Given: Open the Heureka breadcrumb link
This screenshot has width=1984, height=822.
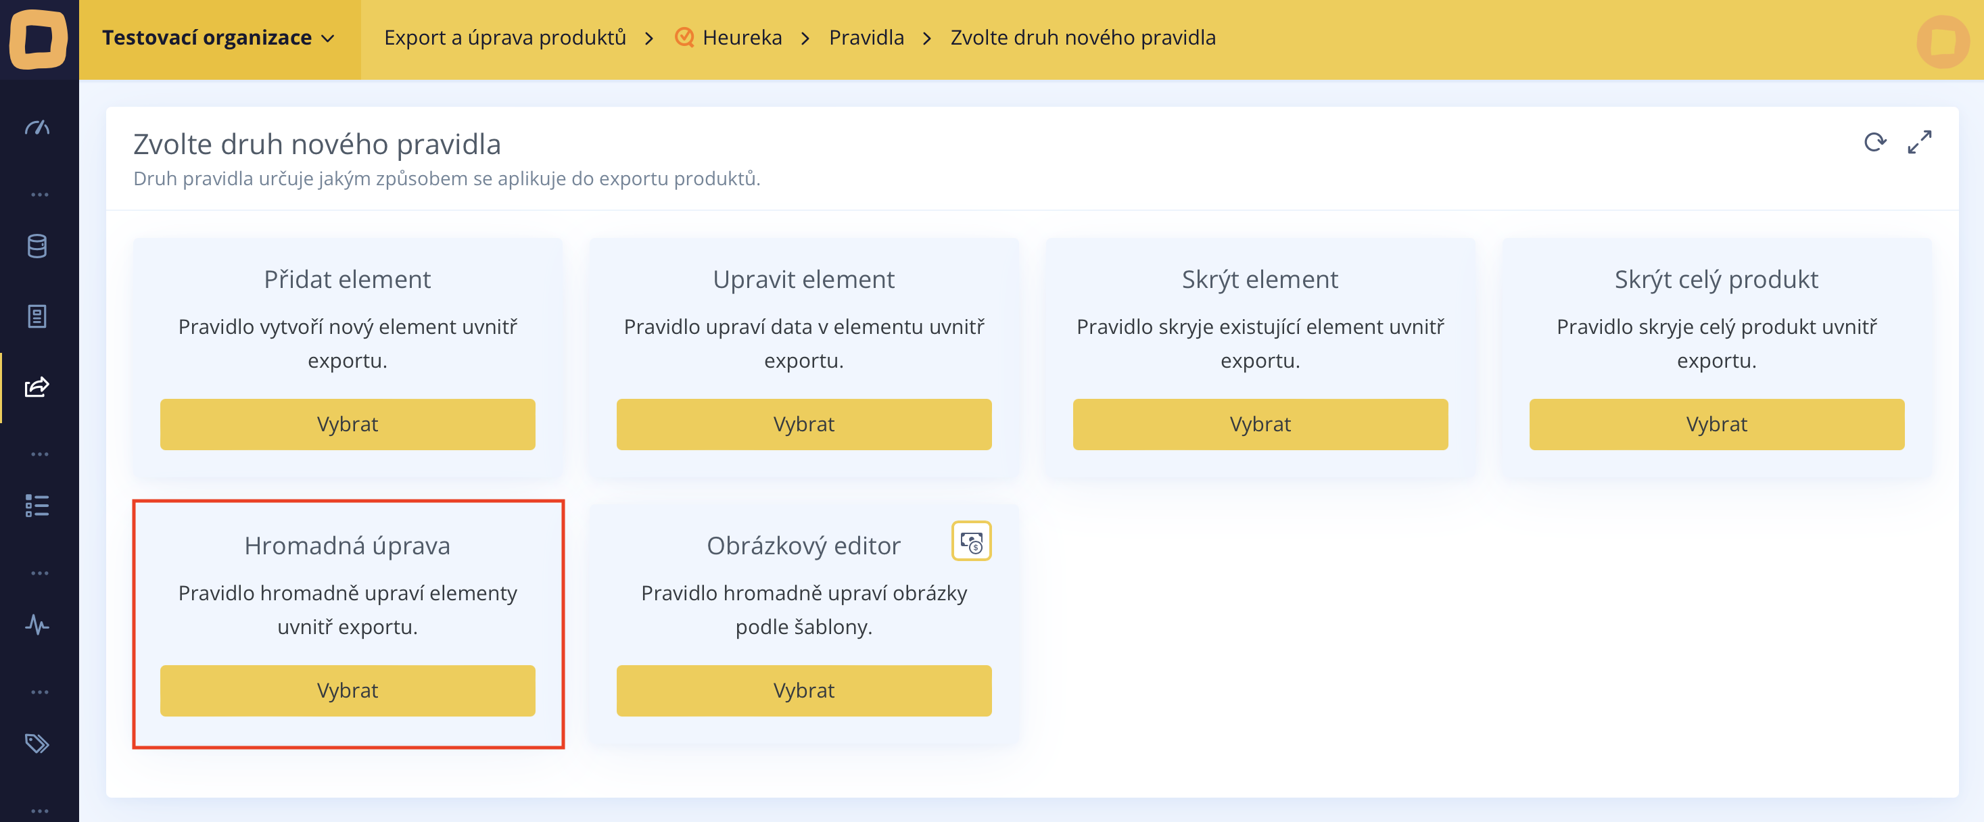Looking at the screenshot, I should point(741,38).
